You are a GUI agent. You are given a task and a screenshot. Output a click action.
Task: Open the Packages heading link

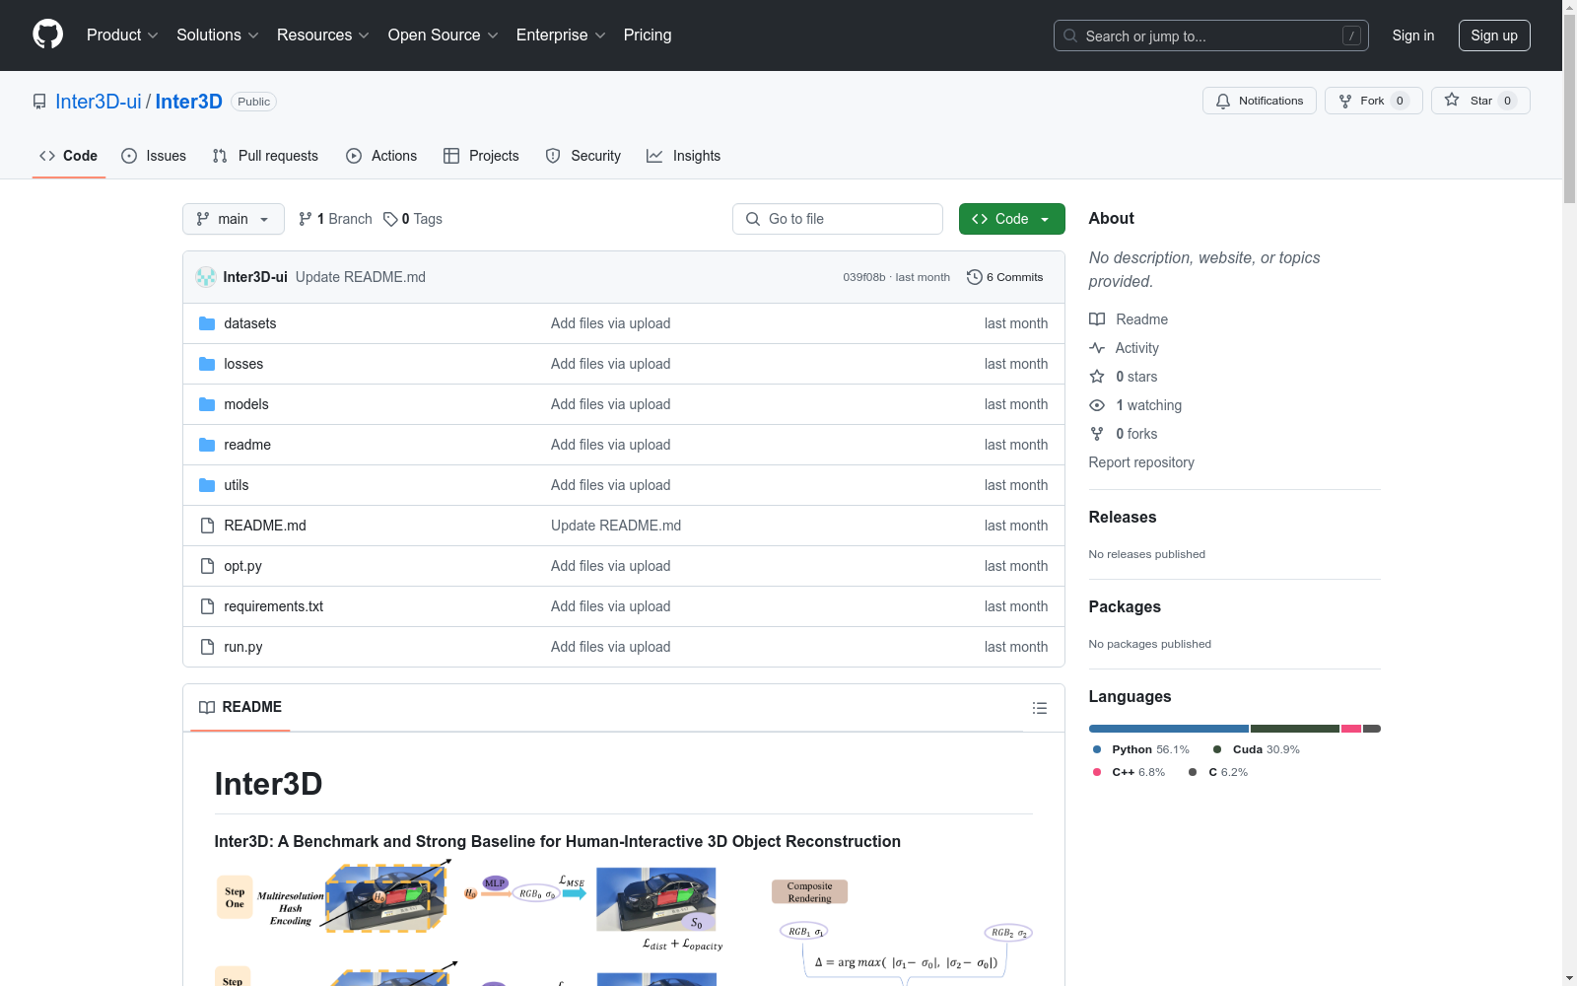click(1125, 606)
